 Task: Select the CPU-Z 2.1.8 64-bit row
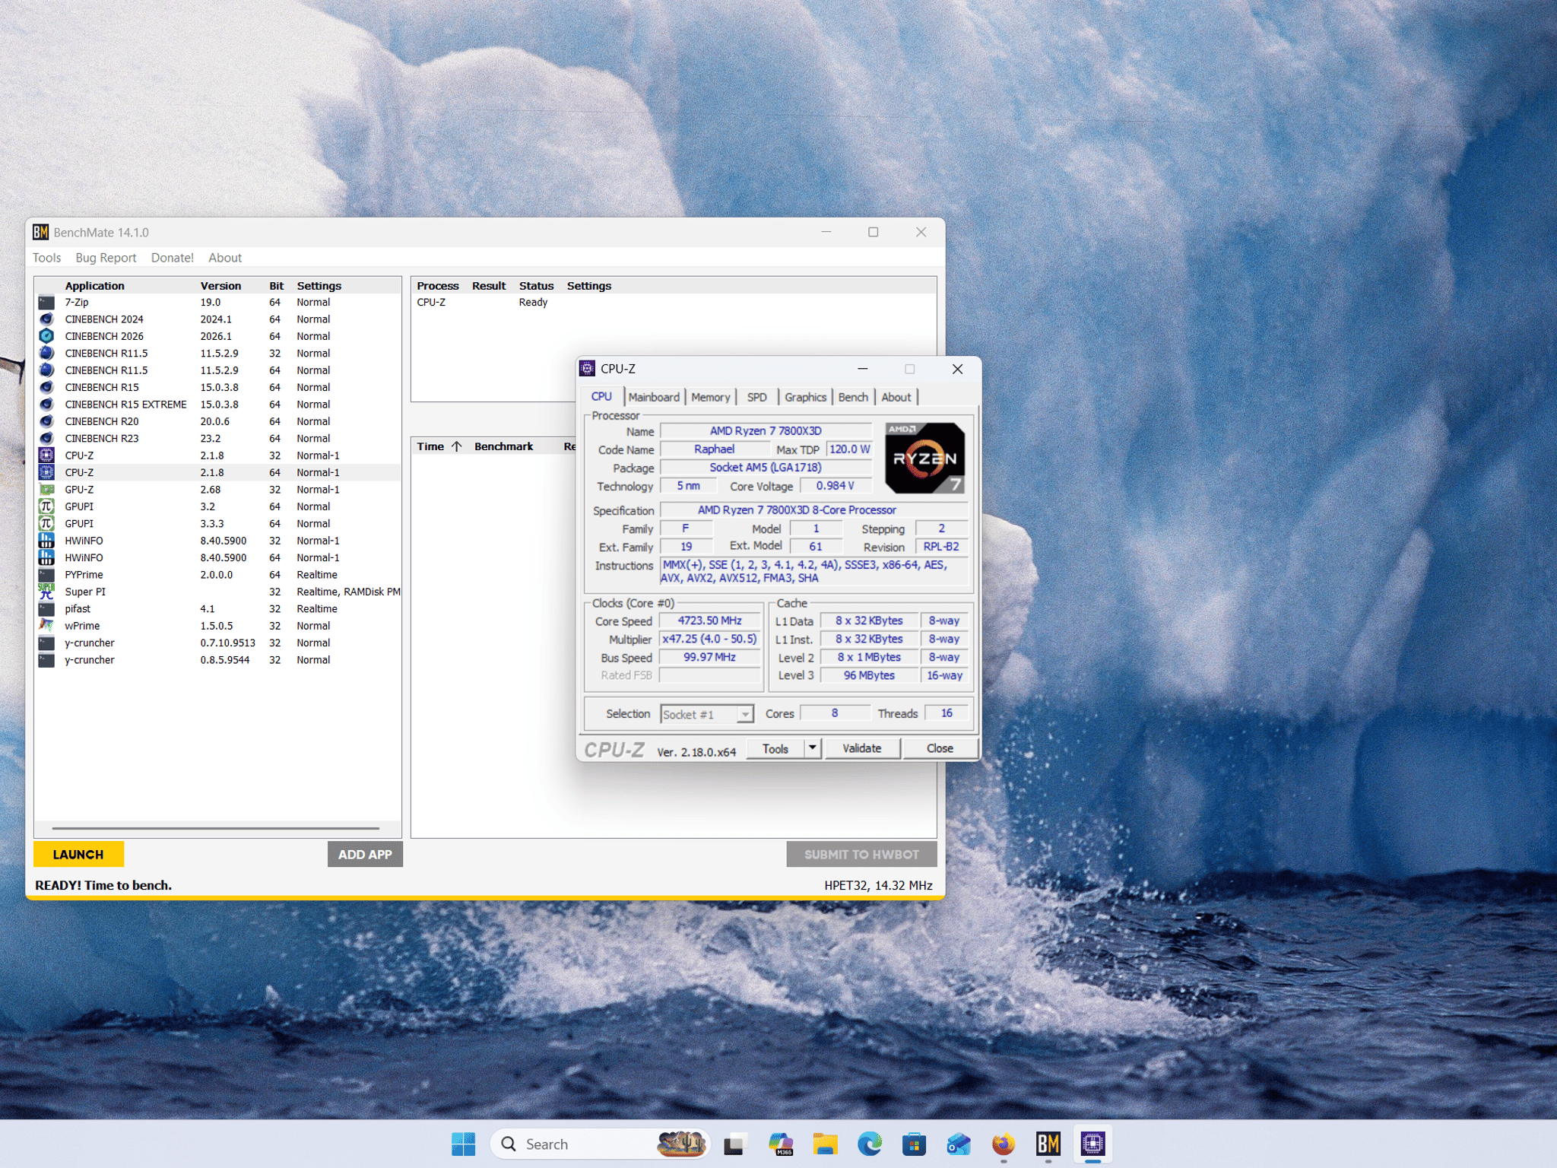click(x=218, y=472)
